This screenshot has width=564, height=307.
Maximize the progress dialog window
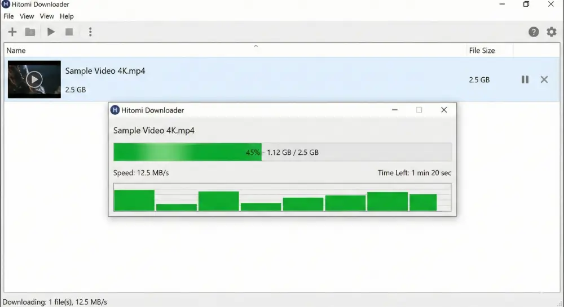pos(419,110)
